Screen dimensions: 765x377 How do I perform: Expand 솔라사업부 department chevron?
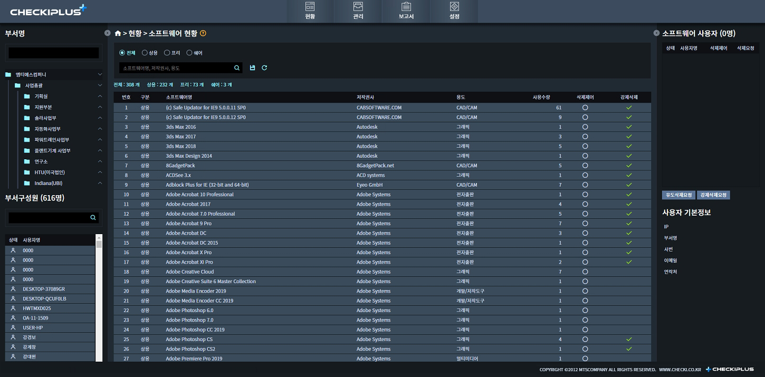(x=100, y=118)
